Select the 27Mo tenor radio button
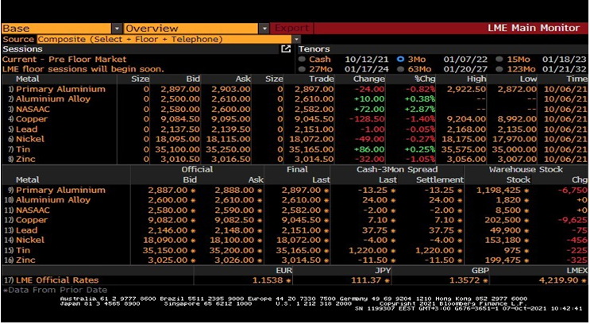Viewport: 590px width, 324px height. click(x=302, y=69)
